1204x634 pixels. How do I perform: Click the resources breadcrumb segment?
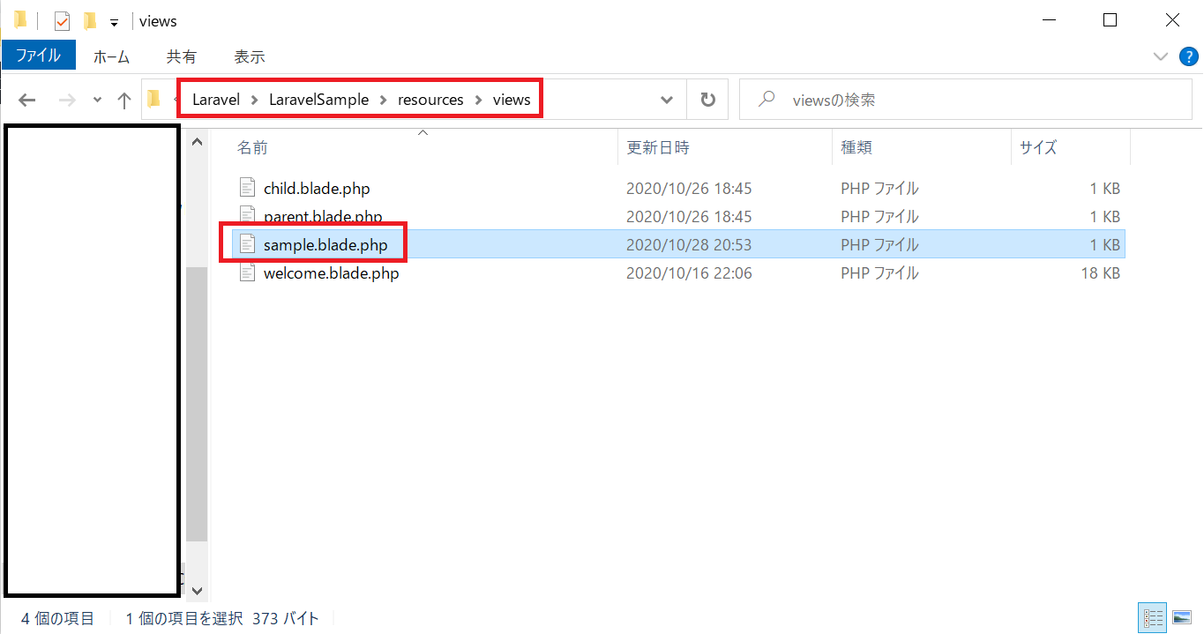[x=430, y=100]
